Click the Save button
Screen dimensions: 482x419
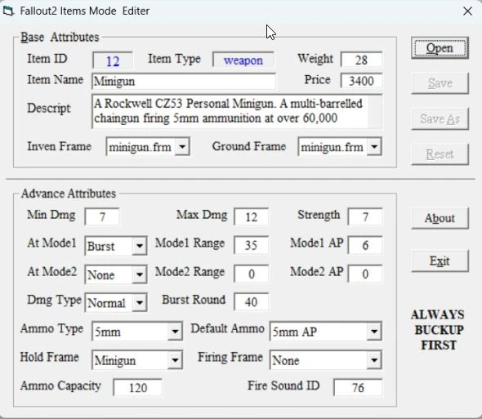pos(440,83)
